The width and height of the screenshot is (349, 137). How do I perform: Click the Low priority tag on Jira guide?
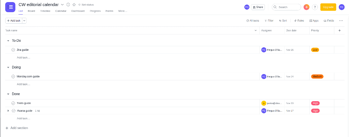tap(315, 50)
